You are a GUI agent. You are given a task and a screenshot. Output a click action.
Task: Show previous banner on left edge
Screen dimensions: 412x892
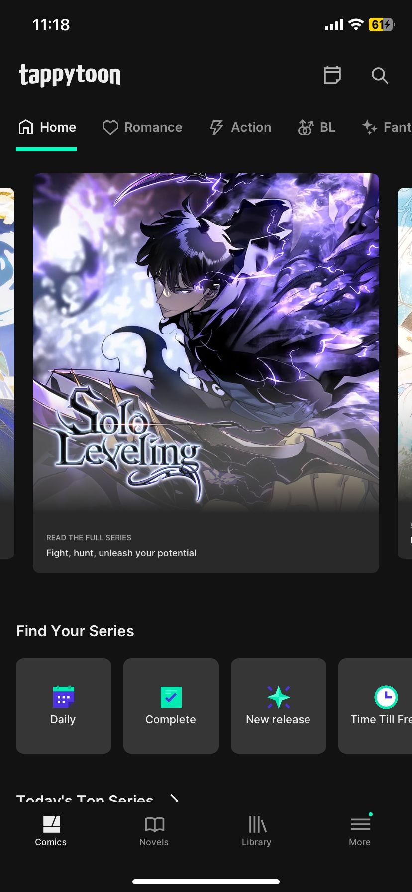pyautogui.click(x=7, y=373)
